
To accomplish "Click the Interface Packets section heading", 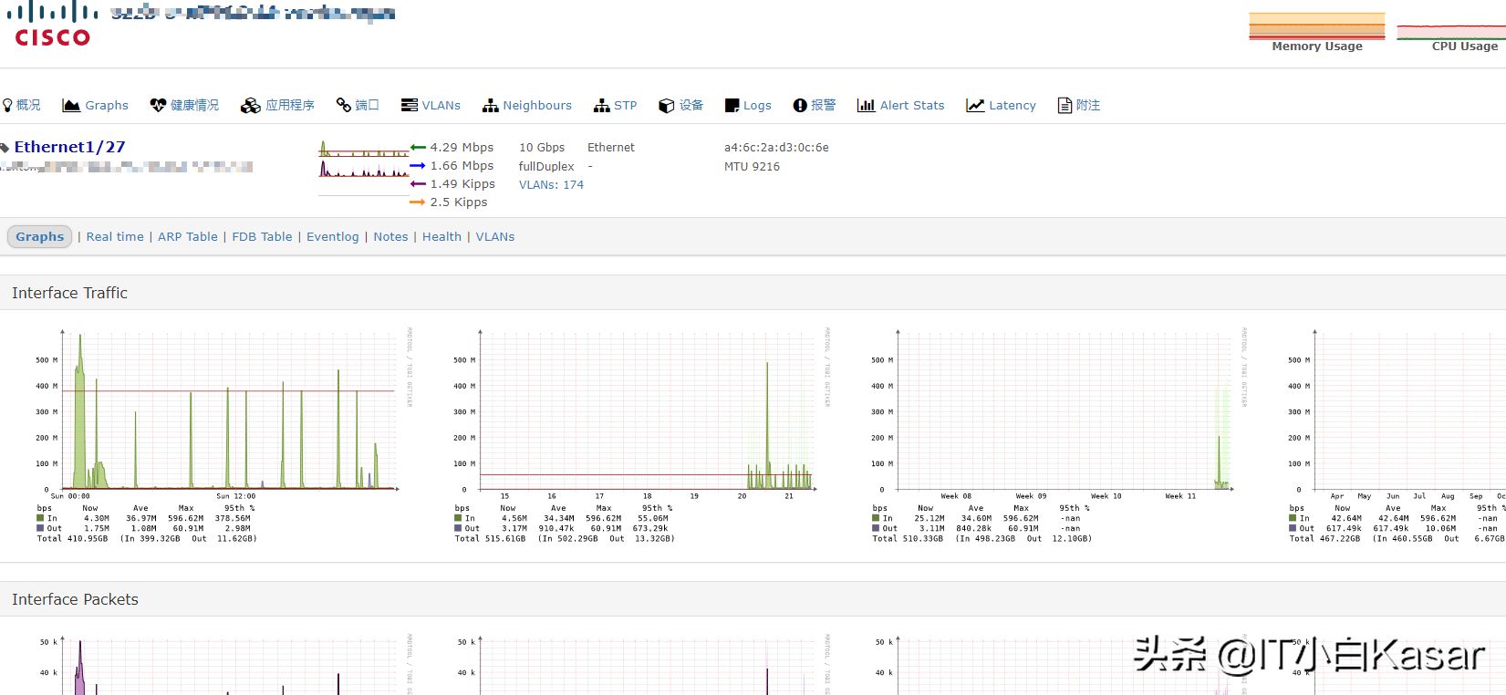I will (75, 599).
